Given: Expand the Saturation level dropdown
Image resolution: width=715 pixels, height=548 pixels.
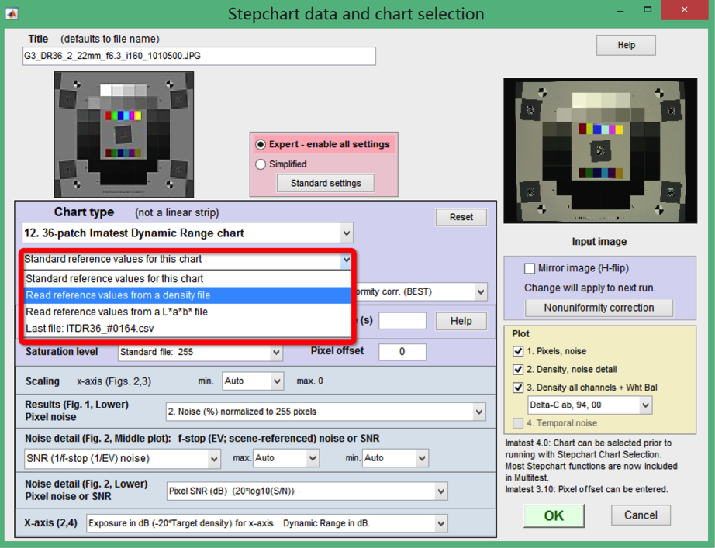Looking at the screenshot, I should click(x=276, y=352).
